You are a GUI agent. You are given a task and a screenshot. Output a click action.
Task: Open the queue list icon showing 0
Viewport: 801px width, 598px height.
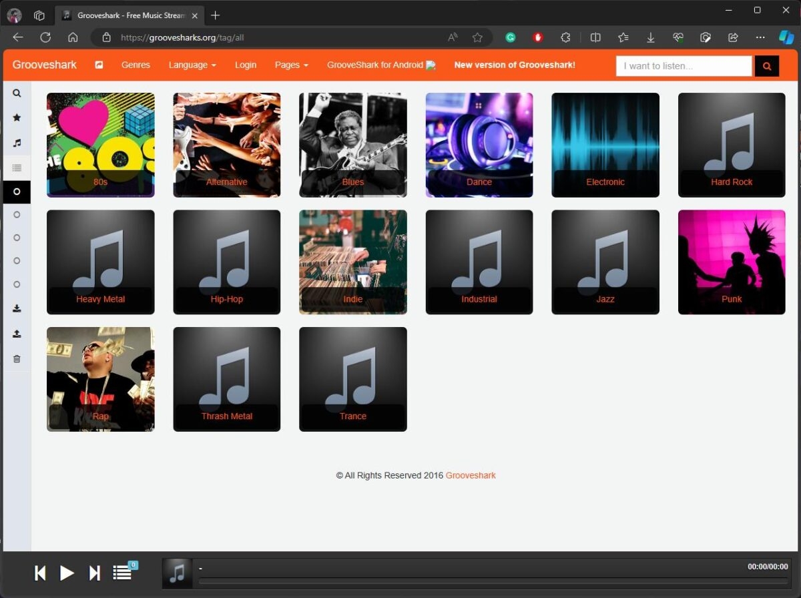pos(122,573)
